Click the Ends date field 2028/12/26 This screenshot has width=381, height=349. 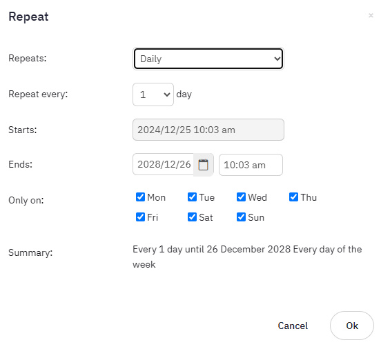tap(164, 164)
